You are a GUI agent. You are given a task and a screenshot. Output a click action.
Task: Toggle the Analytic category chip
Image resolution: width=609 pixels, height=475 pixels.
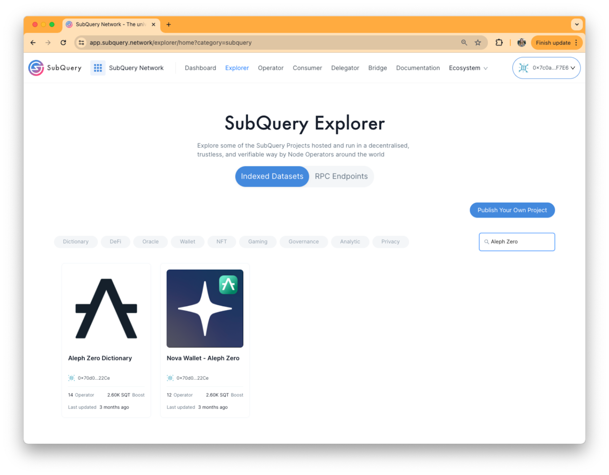[x=350, y=242]
